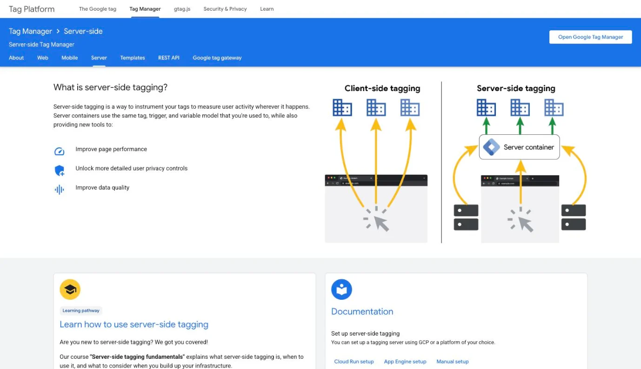
Task: Click the Server container box label
Action: (529, 147)
